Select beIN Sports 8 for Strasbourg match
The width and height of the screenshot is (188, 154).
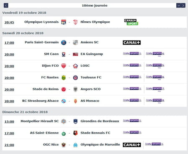pos(155,100)
